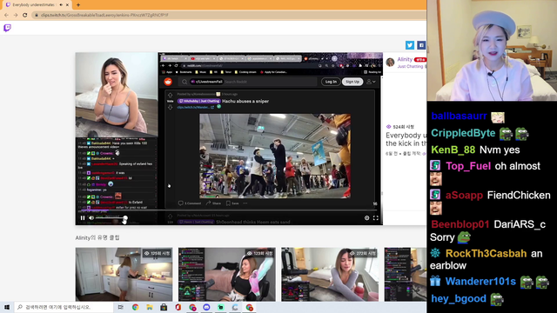Open the rightmost Chrome taskbar icon

click(250, 307)
